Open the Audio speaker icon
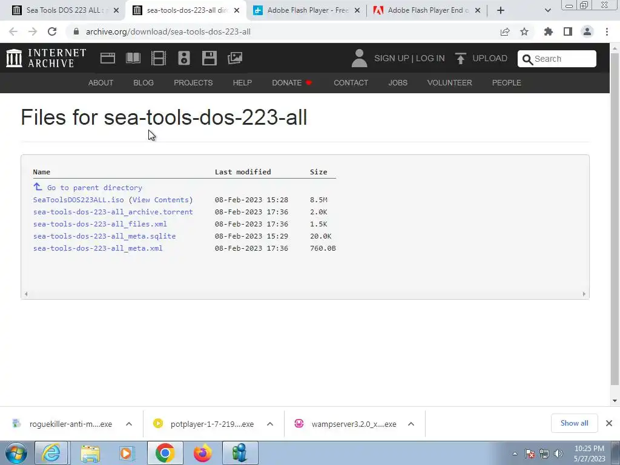Screen dimensions: 620x465 coord(184,58)
